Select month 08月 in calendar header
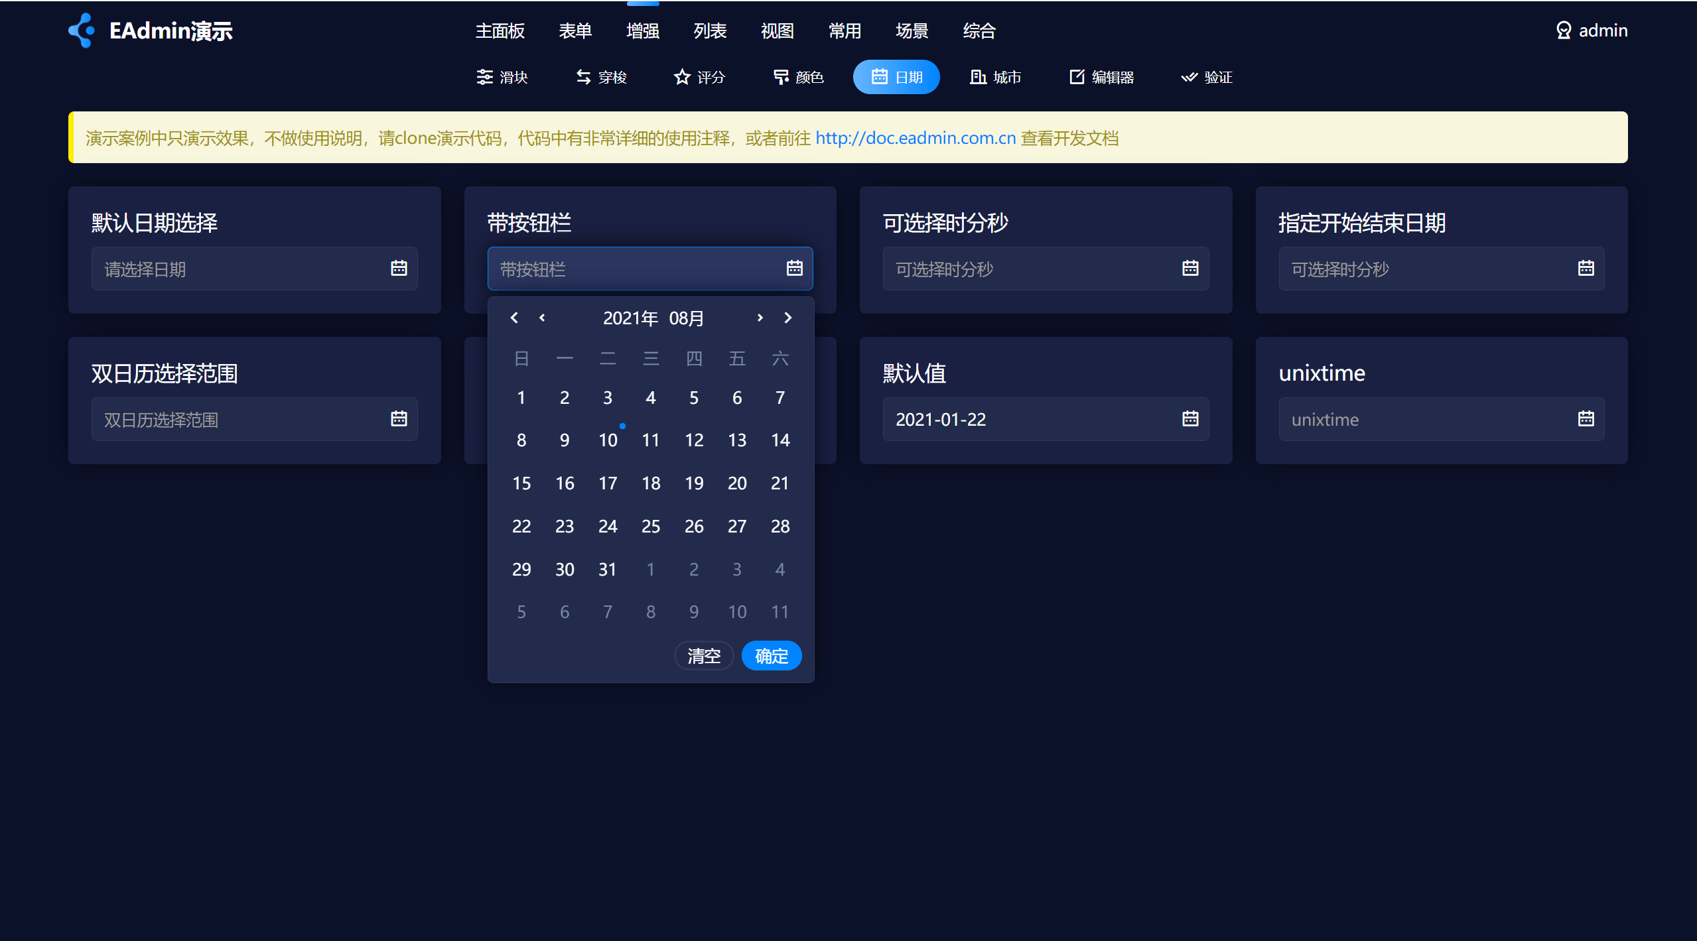 pyautogui.click(x=686, y=318)
